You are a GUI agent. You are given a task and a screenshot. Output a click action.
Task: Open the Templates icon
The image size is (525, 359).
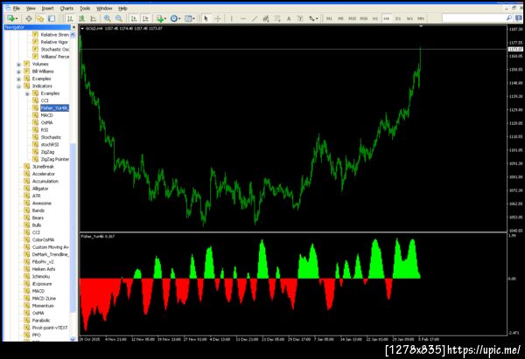pyautogui.click(x=188, y=18)
